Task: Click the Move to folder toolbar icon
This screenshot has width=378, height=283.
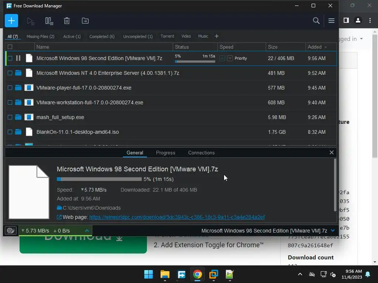Action: pos(85,21)
